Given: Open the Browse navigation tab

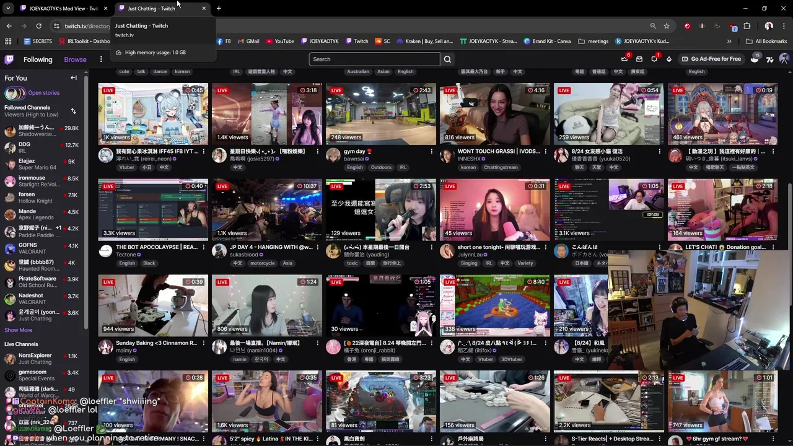Looking at the screenshot, I should [x=75, y=59].
